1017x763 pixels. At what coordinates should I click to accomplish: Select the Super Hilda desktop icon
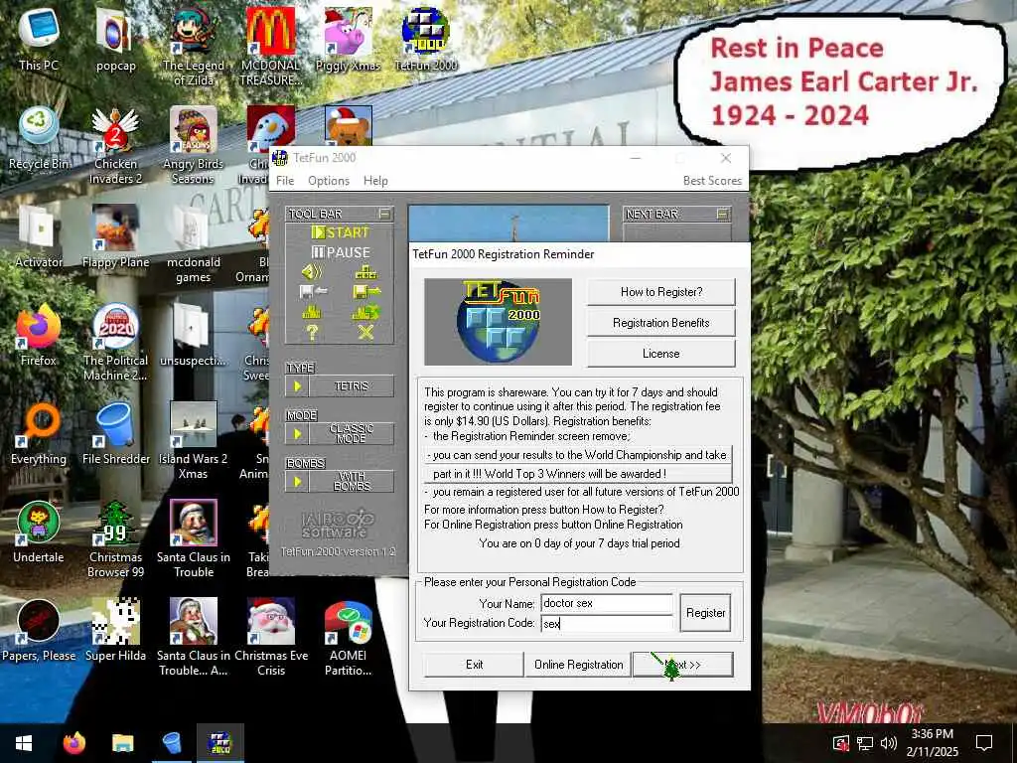[x=115, y=631]
